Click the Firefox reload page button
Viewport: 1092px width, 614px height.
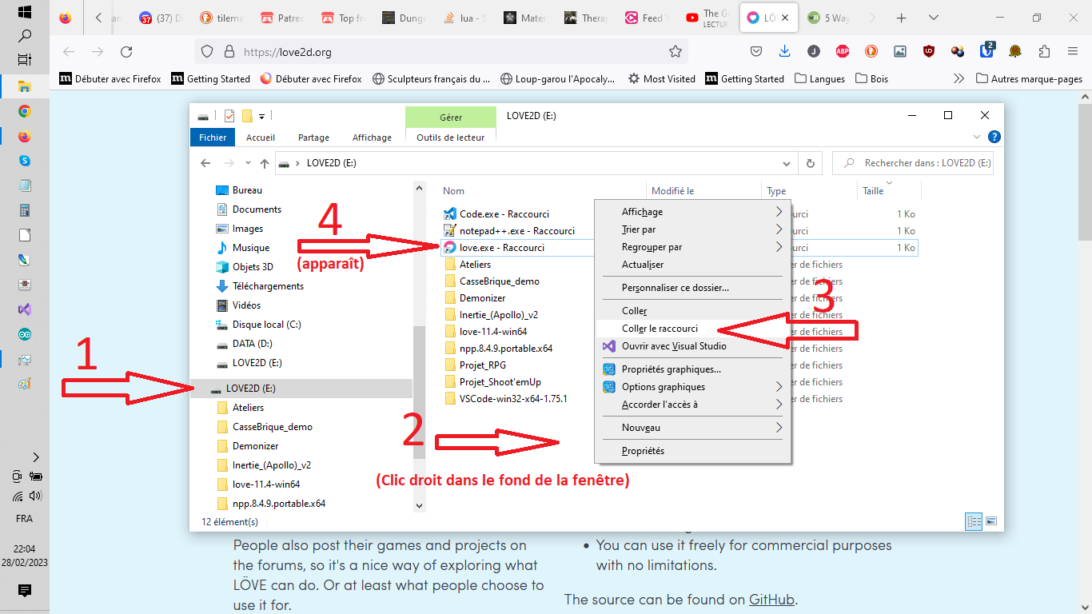[x=126, y=52]
